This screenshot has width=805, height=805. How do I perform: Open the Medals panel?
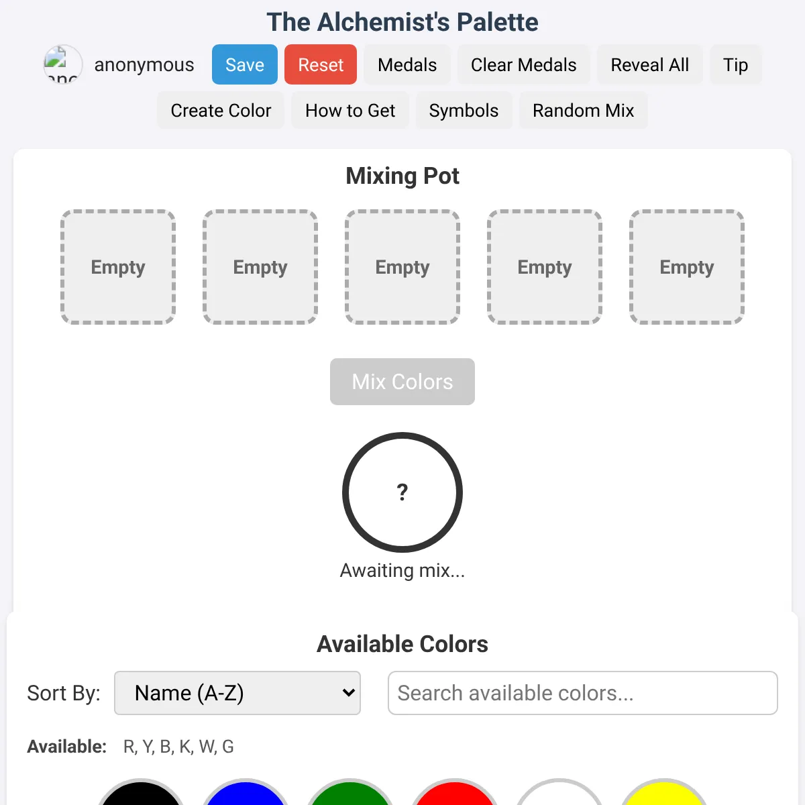click(x=407, y=64)
